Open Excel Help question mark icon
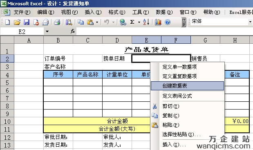Image resolution: width=253 pixels, height=150 pixels. pyautogui.click(x=168, y=22)
